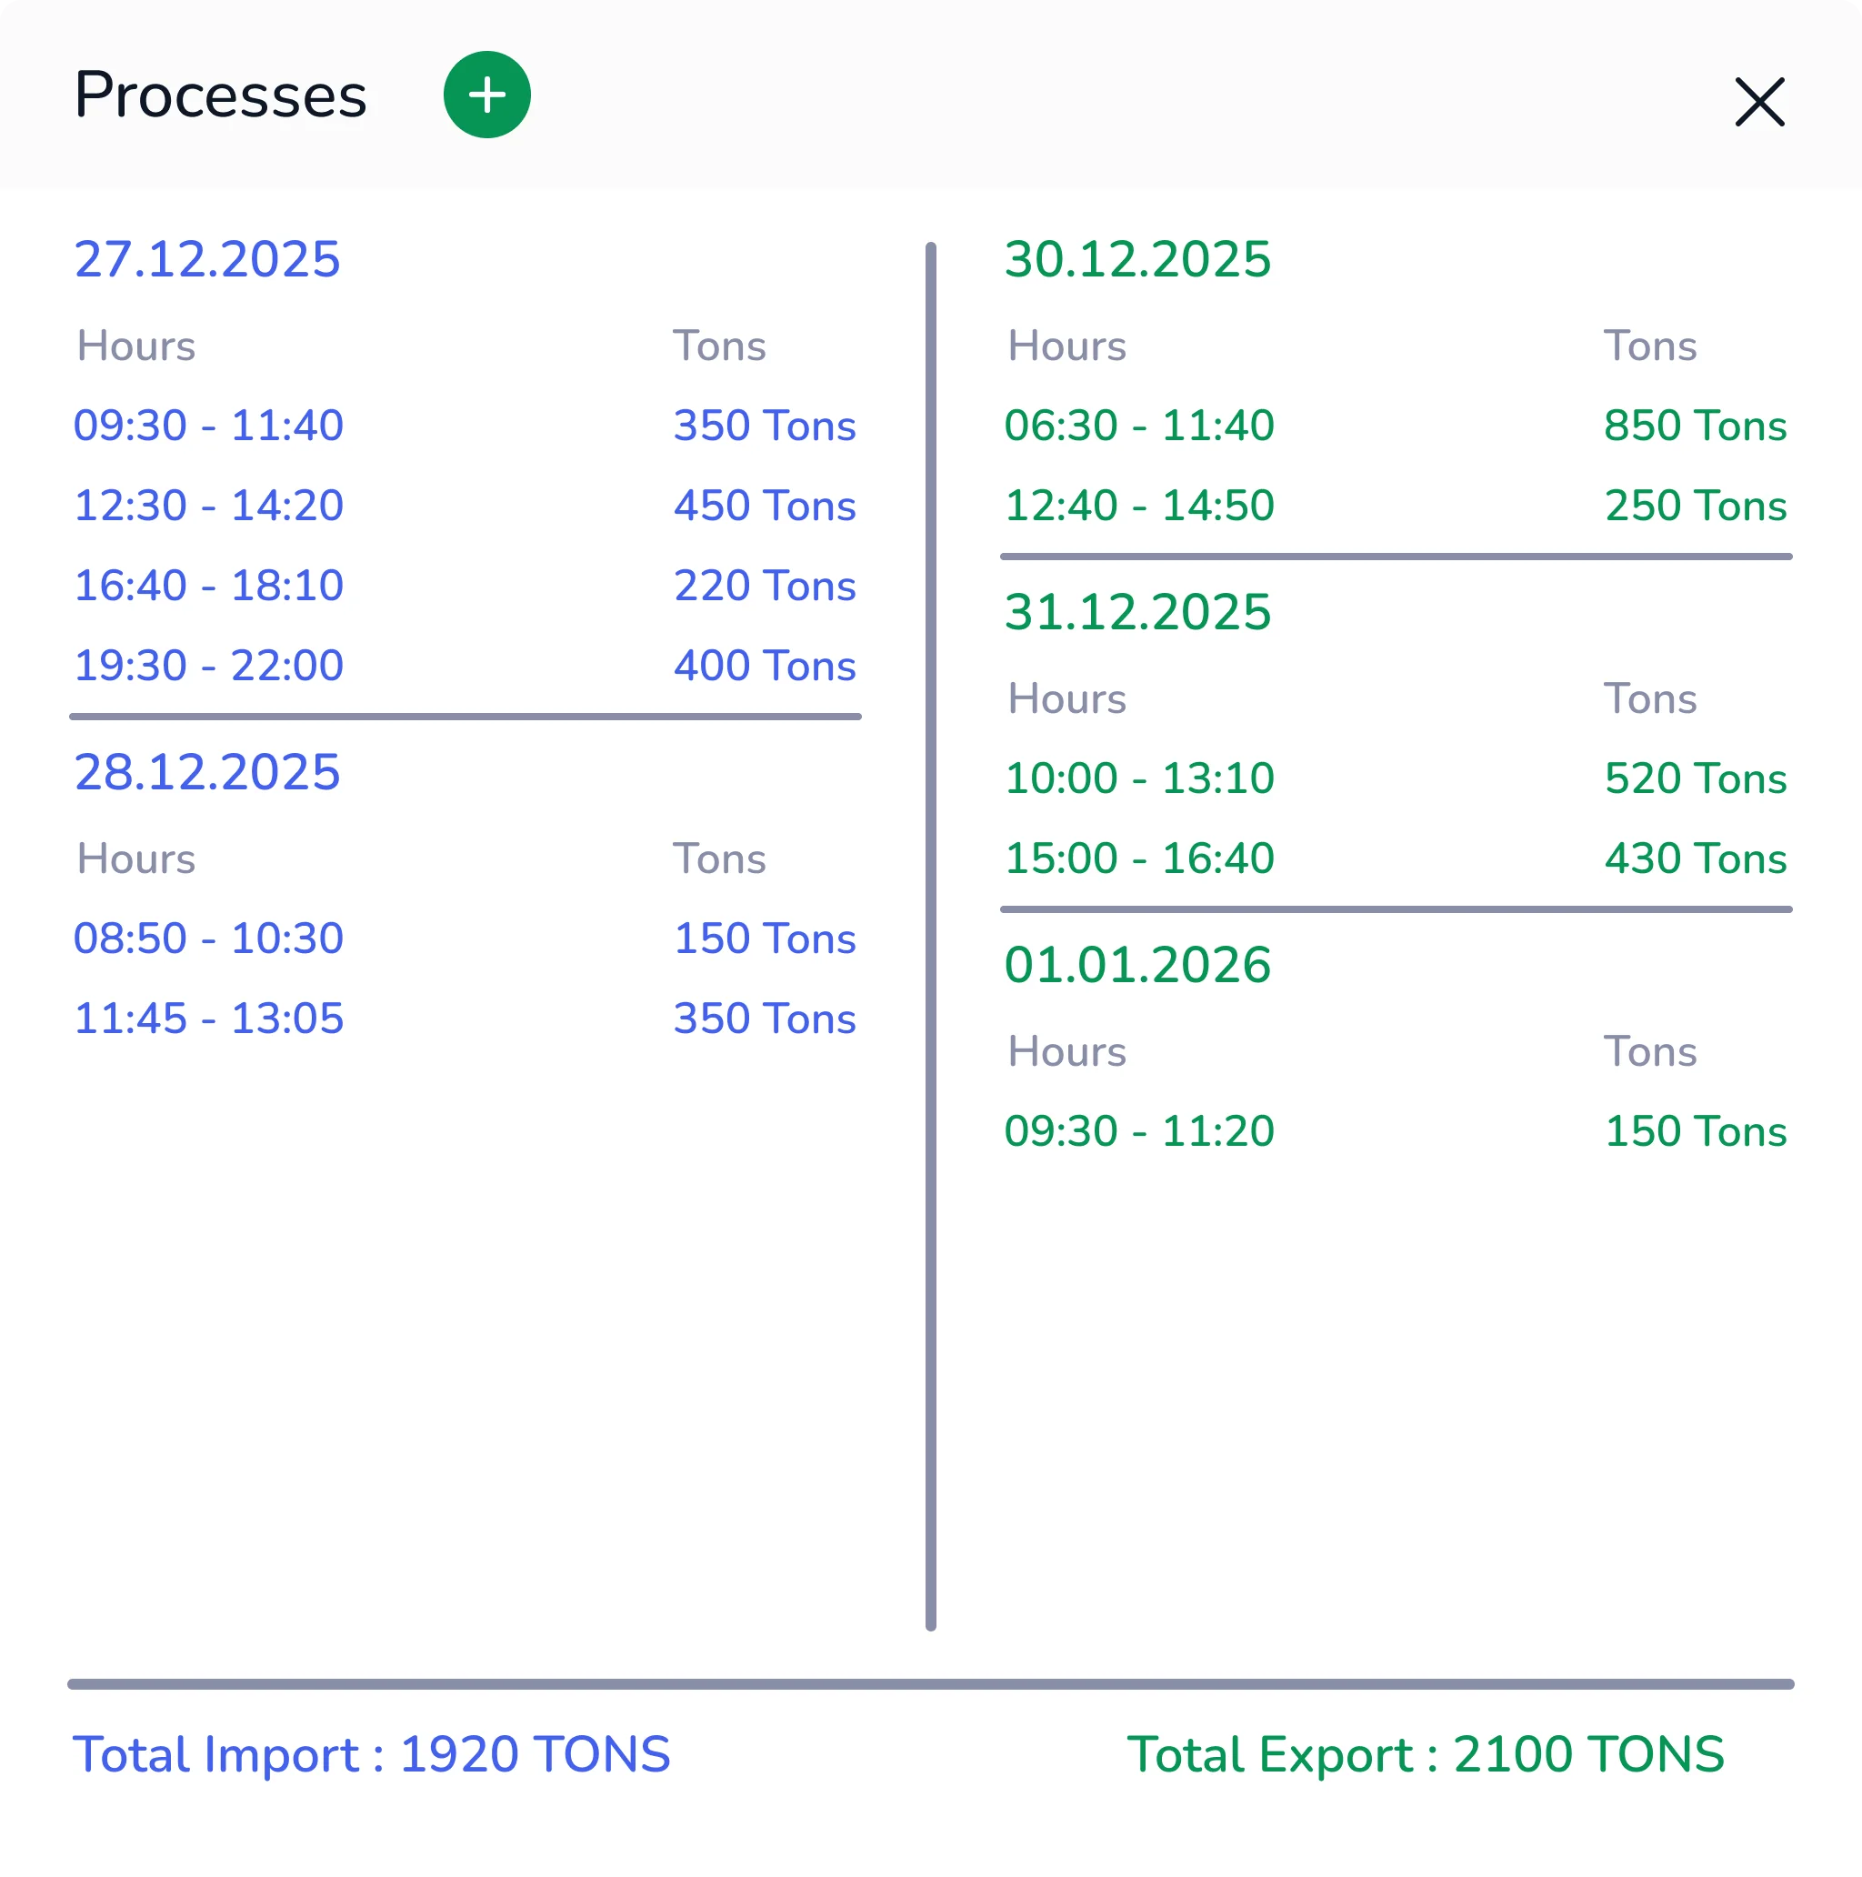Click the green add process button
Screen dimensions: 1862x1877
coord(486,95)
